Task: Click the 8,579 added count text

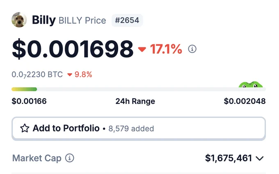Action: tap(131, 129)
